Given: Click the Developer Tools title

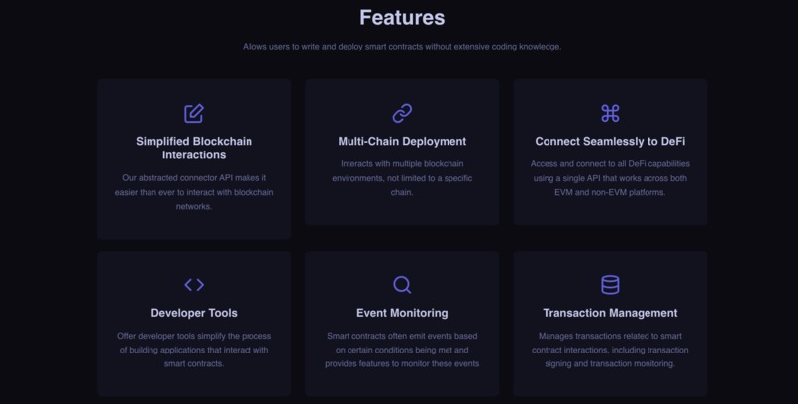Looking at the screenshot, I should 194,313.
